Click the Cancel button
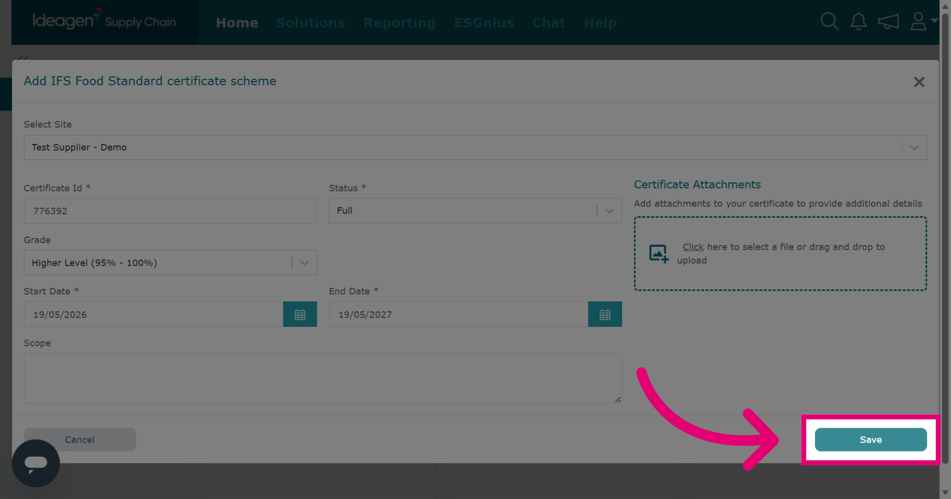The height and width of the screenshot is (499, 951). click(80, 440)
